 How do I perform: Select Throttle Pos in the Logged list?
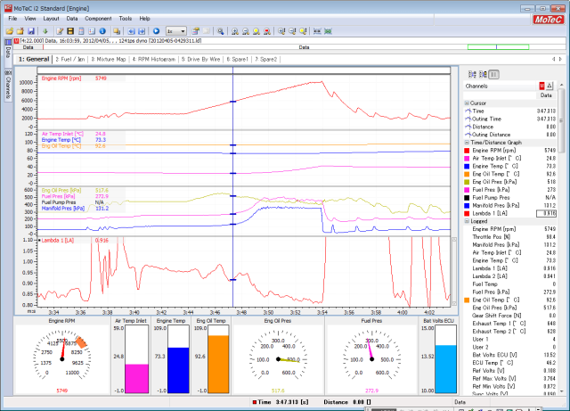[x=510, y=237]
